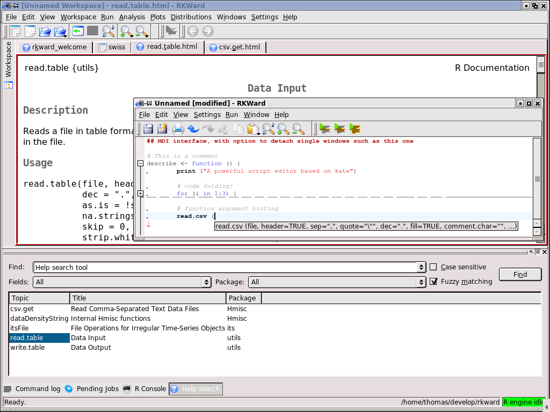Viewport: 550px width, 412px height.
Task: Click the gray stop square icon
Action: [x=92, y=31]
